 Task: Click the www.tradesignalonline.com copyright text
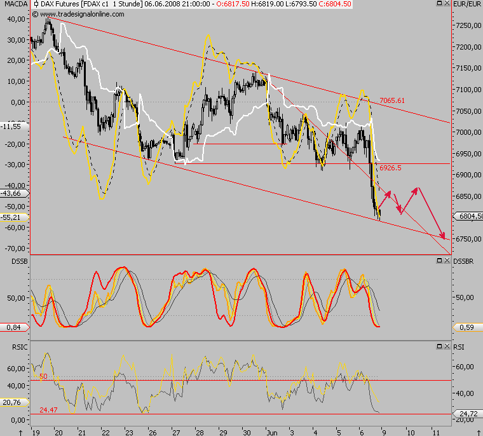tap(78, 14)
